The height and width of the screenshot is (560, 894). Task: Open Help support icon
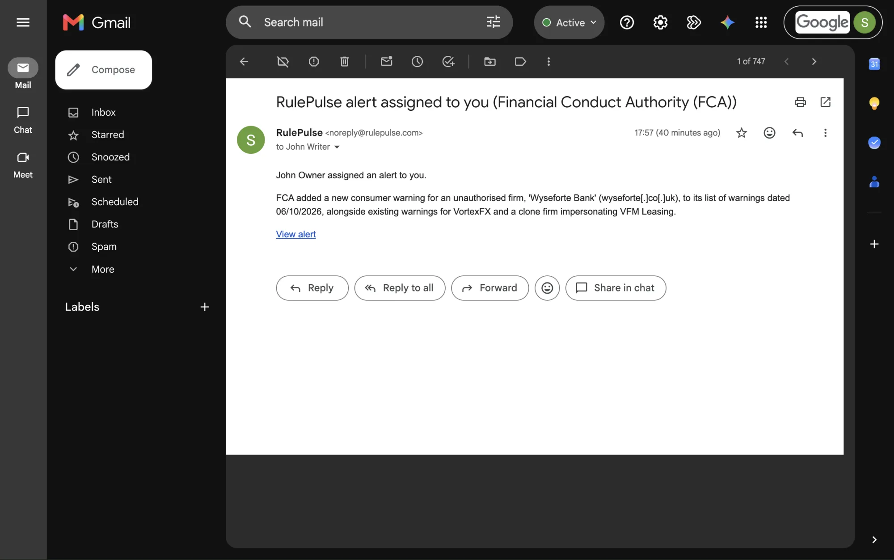pyautogui.click(x=627, y=22)
